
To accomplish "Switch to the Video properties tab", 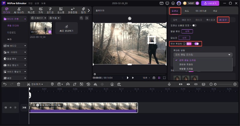I will coord(175,11).
